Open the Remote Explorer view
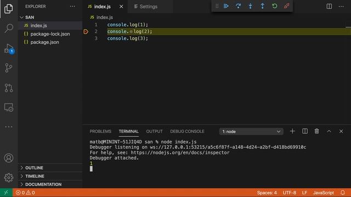Viewport: 351px width, 197px height. click(x=9, y=107)
